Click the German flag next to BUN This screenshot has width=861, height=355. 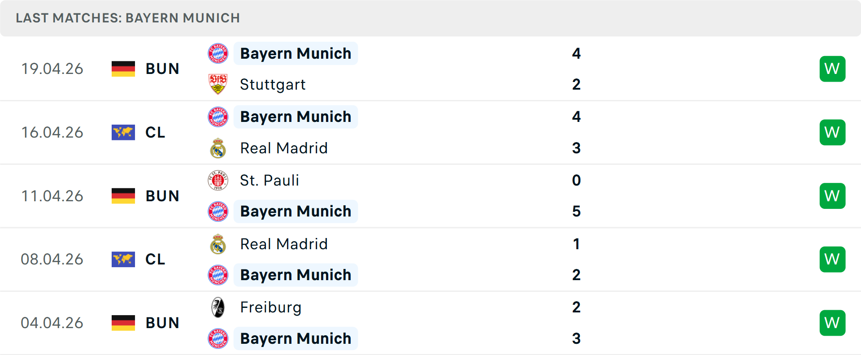coord(123,69)
